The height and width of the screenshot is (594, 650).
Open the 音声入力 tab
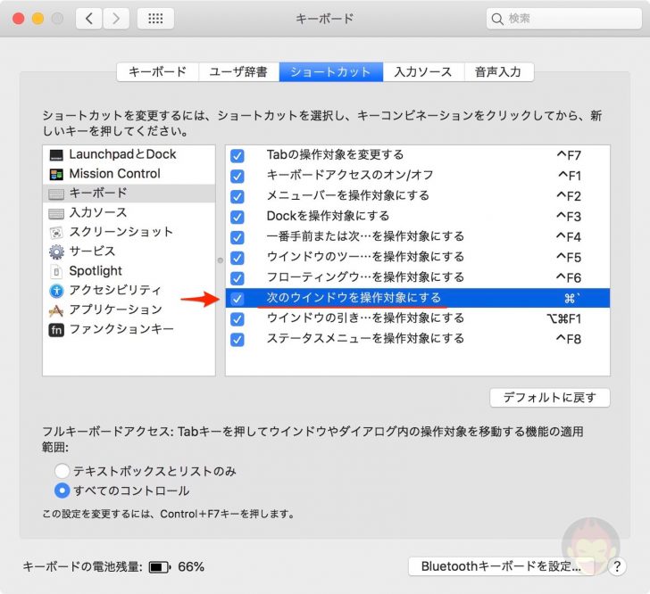click(x=499, y=72)
